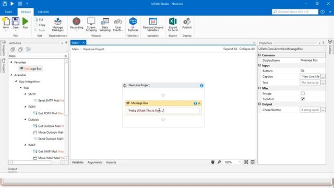This screenshot has height=188, width=334.
Task: Collapse the Outlook tree node
Action: pyautogui.click(x=26, y=120)
